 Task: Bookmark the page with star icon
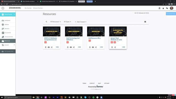[x=166, y=4]
